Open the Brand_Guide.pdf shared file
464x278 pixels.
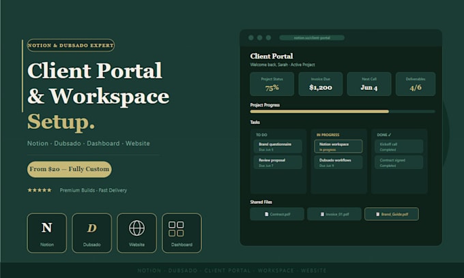point(392,214)
